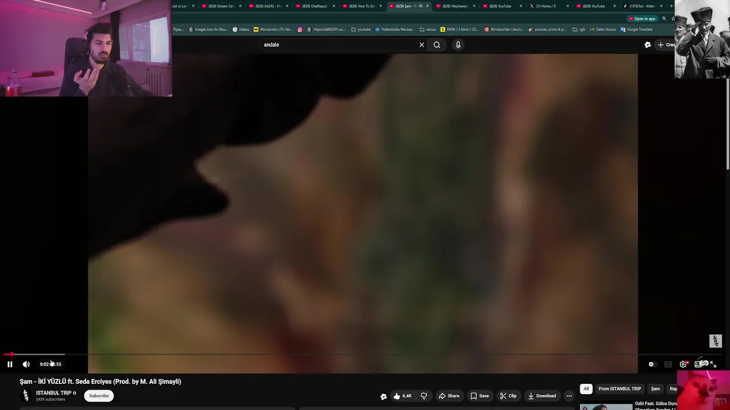Click the extension icon left of Create
Image resolution: width=730 pixels, height=410 pixels.
pos(648,45)
